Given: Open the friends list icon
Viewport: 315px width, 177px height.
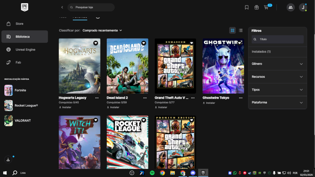Looking at the screenshot, I should (291, 7).
